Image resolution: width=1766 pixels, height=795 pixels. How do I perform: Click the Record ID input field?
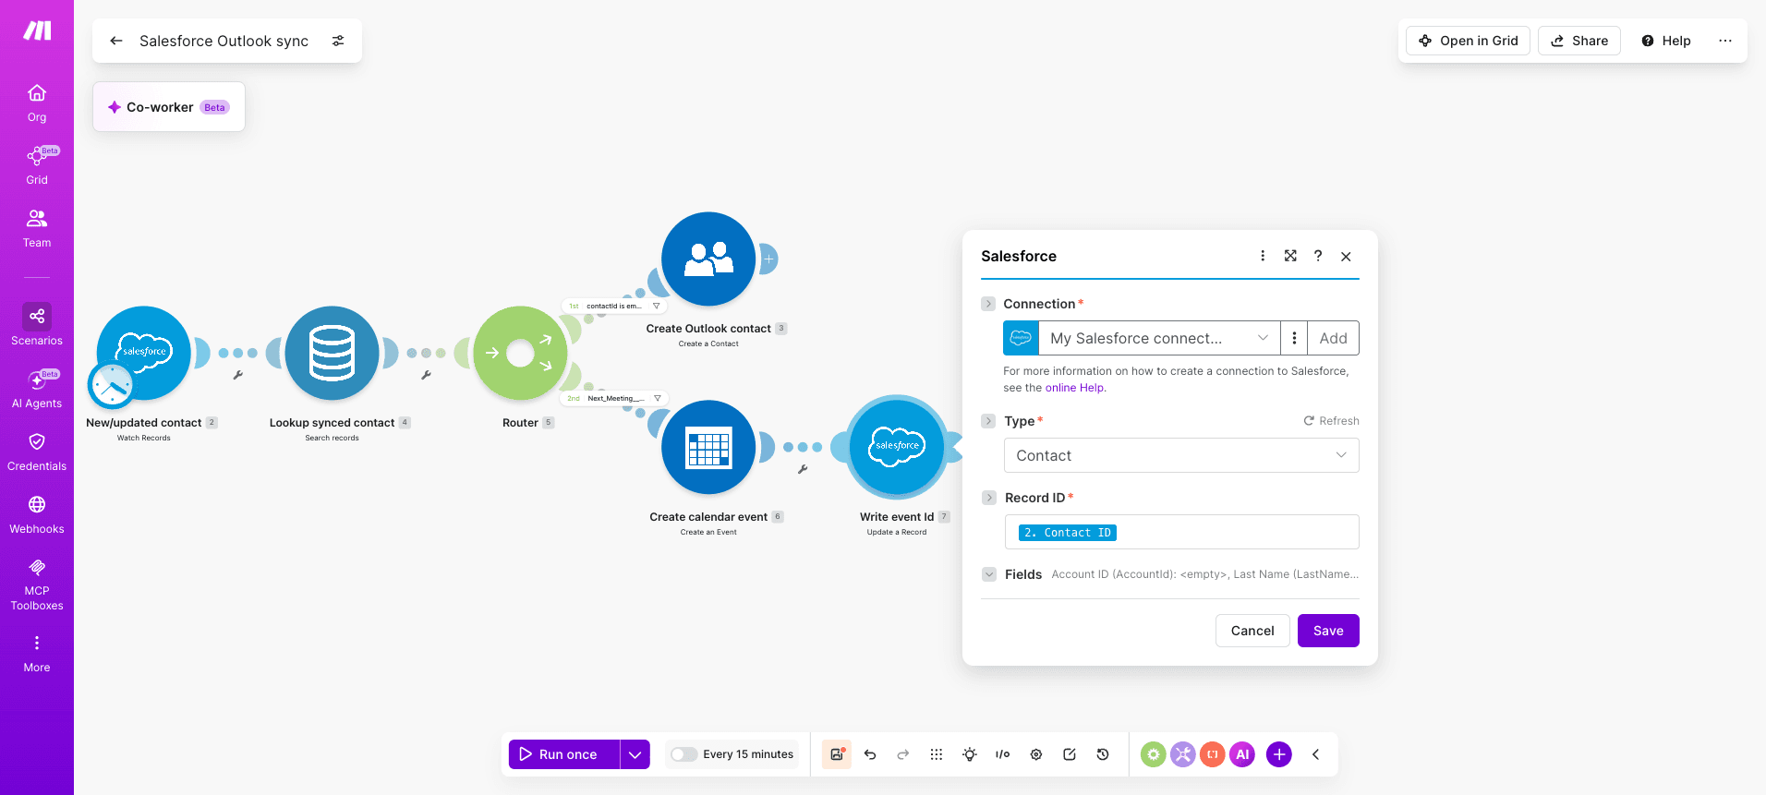pyautogui.click(x=1181, y=532)
